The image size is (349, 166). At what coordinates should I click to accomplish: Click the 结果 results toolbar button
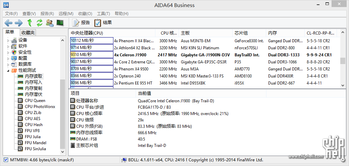pyautogui.click(x=103, y=22)
